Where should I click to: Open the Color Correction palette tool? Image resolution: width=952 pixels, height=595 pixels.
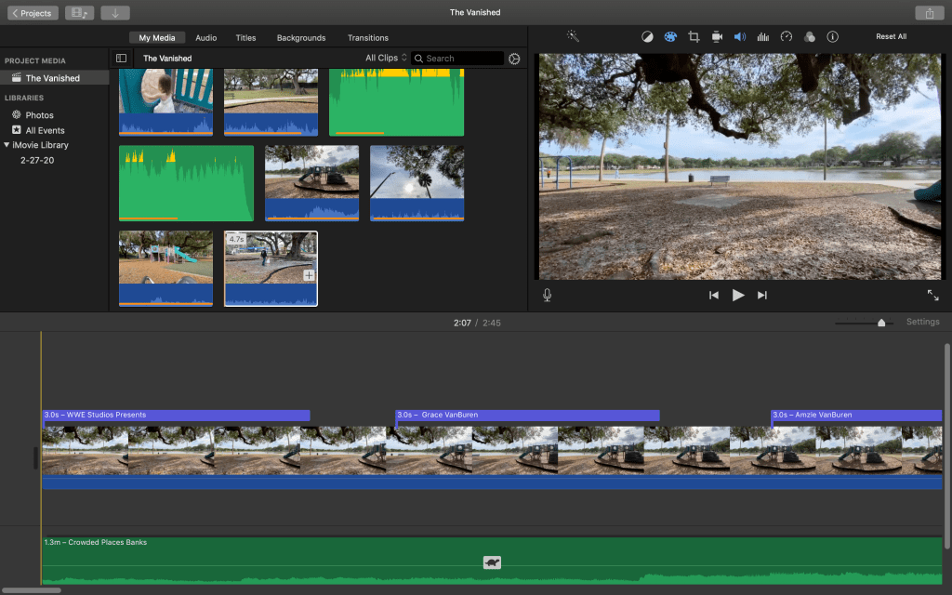(x=670, y=37)
